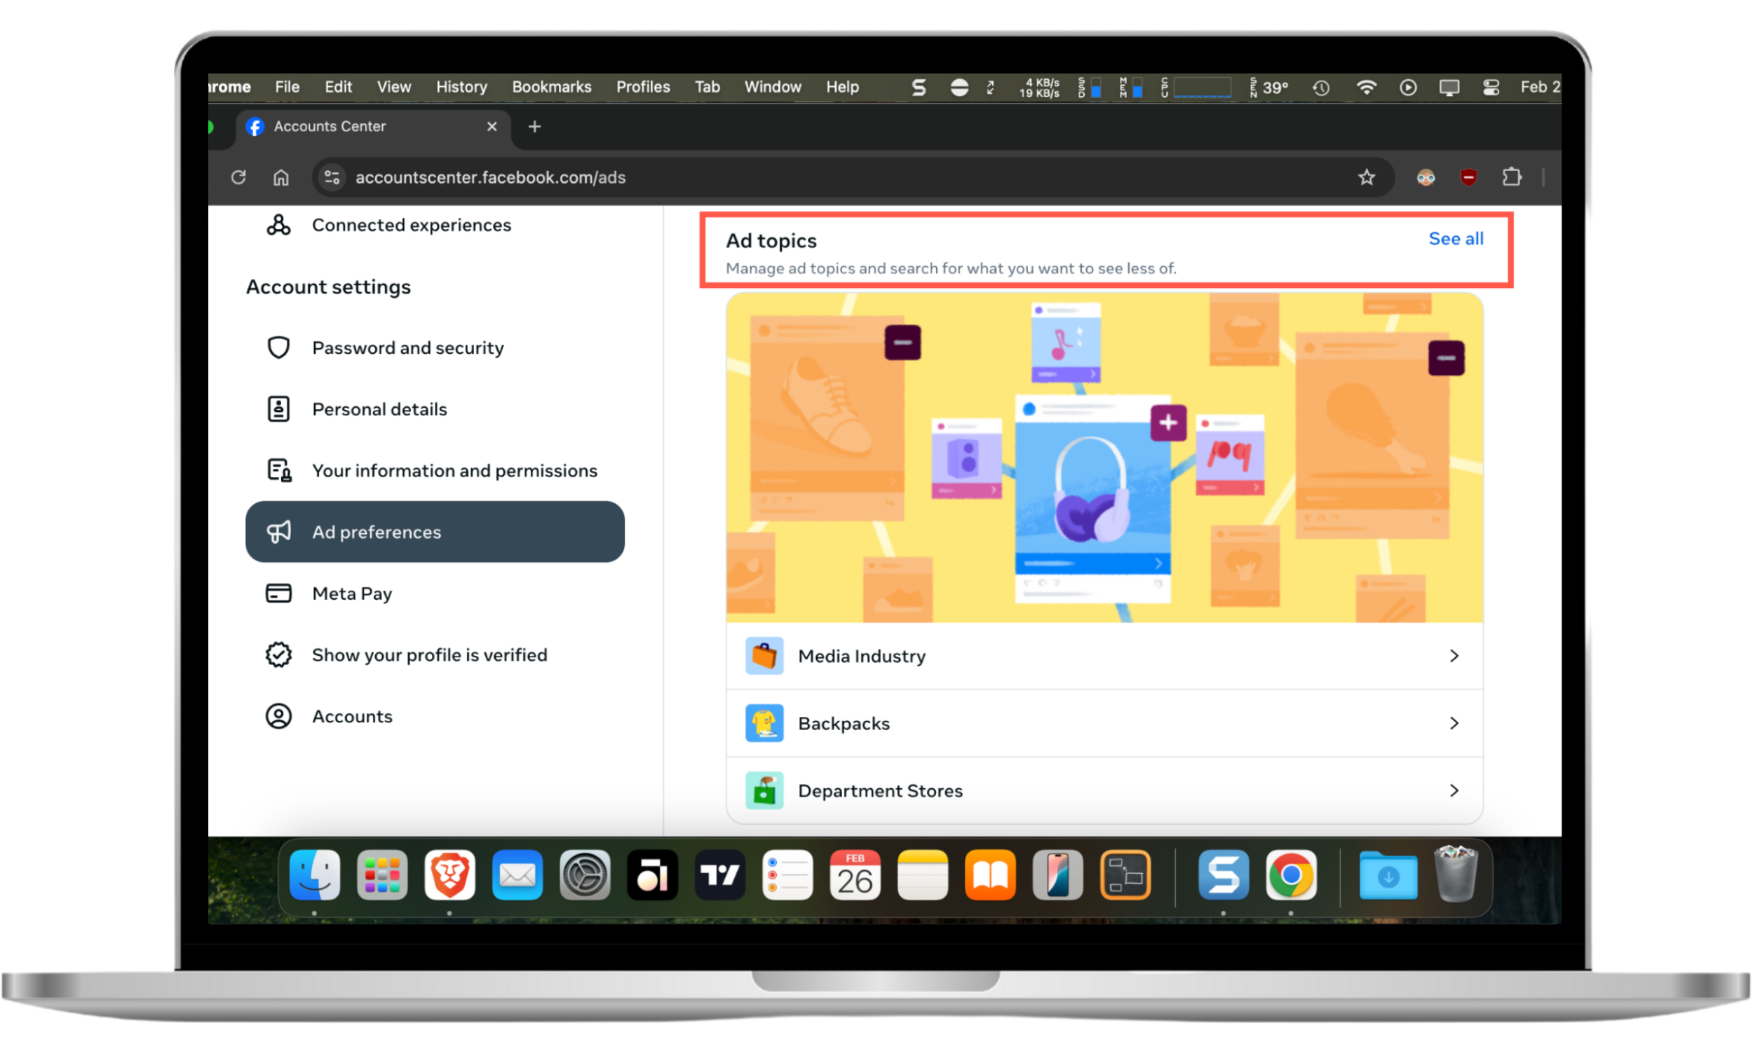The width and height of the screenshot is (1753, 1051).
Task: Open the Help menu
Action: coord(841,87)
